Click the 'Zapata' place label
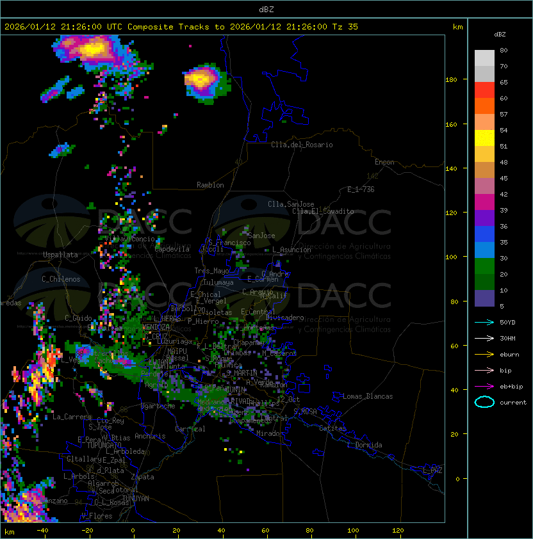533x539 pixels. click(142, 477)
